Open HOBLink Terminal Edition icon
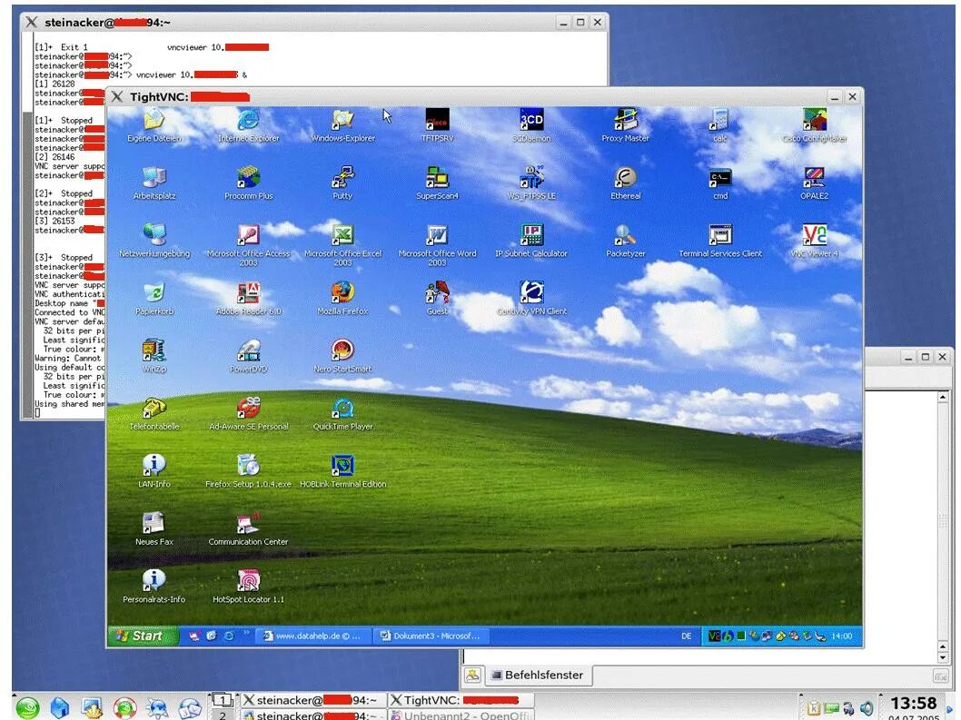 click(x=342, y=466)
